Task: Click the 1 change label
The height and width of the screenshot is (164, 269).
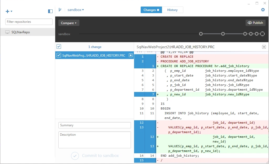Action: [95, 47]
